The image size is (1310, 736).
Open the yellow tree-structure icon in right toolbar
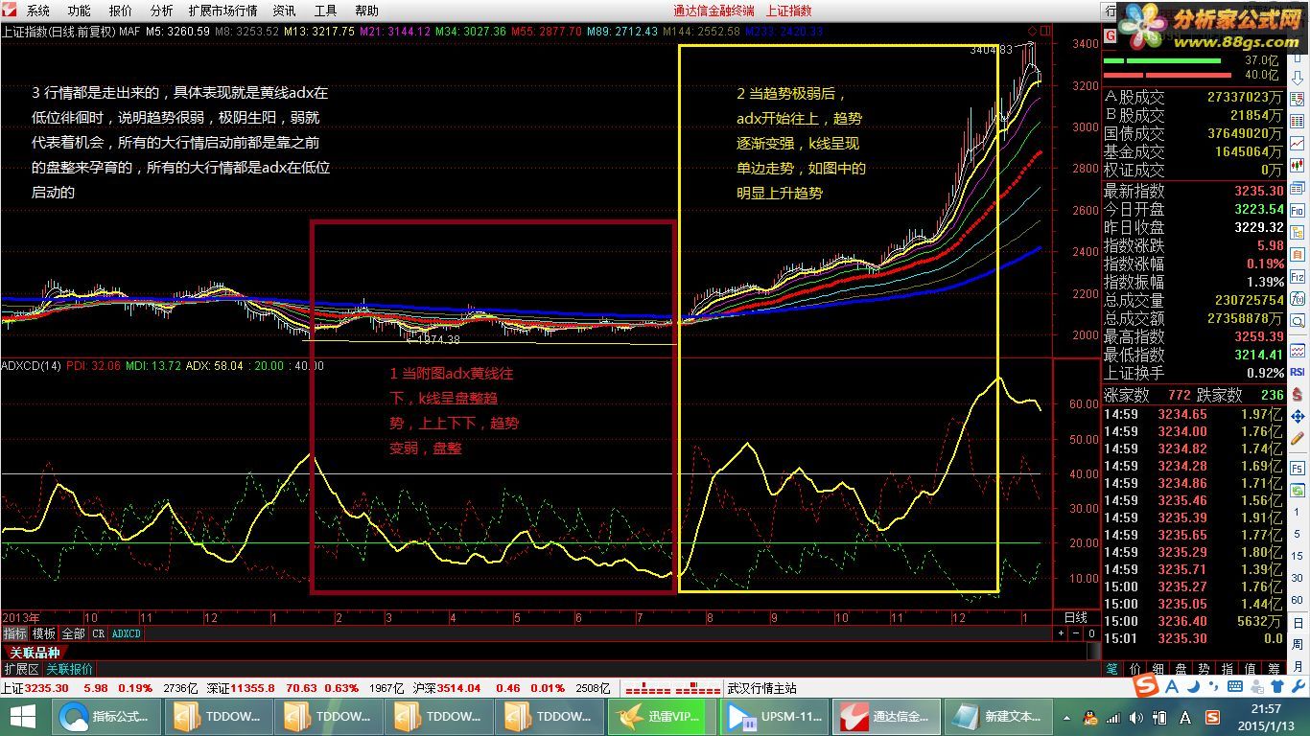click(1298, 233)
